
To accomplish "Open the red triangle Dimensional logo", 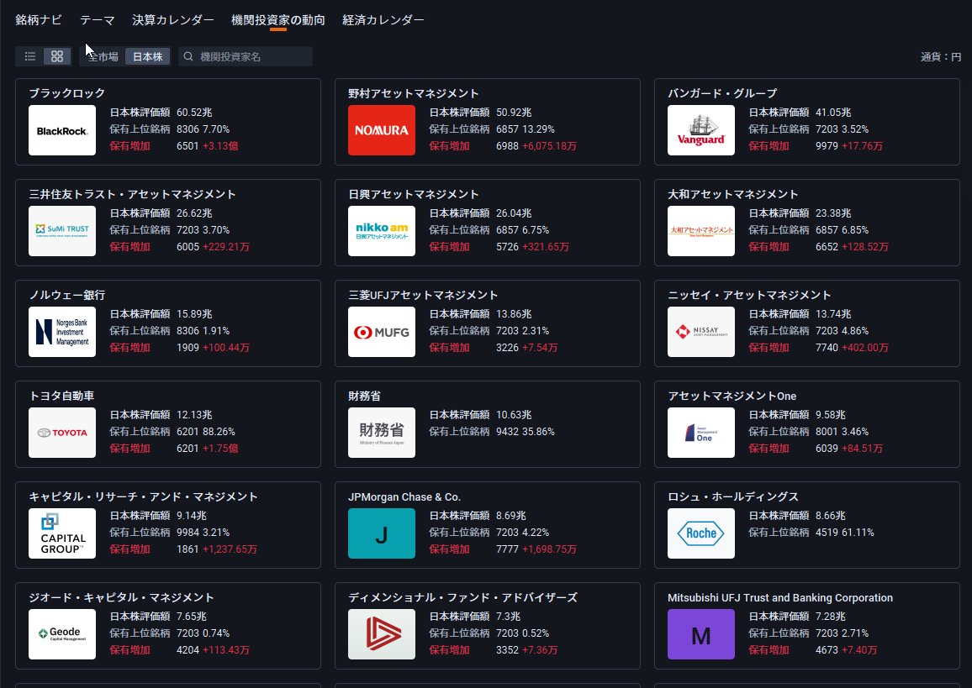I will click(382, 634).
